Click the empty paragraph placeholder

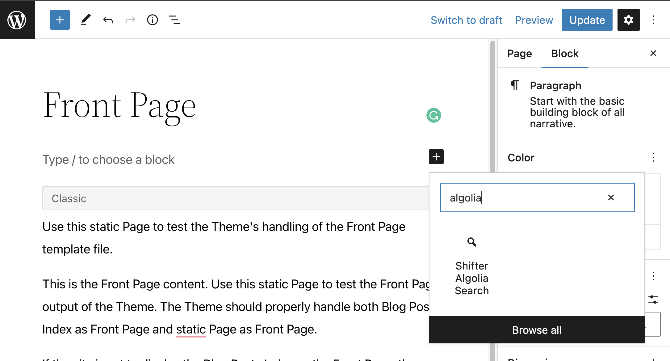coord(108,160)
